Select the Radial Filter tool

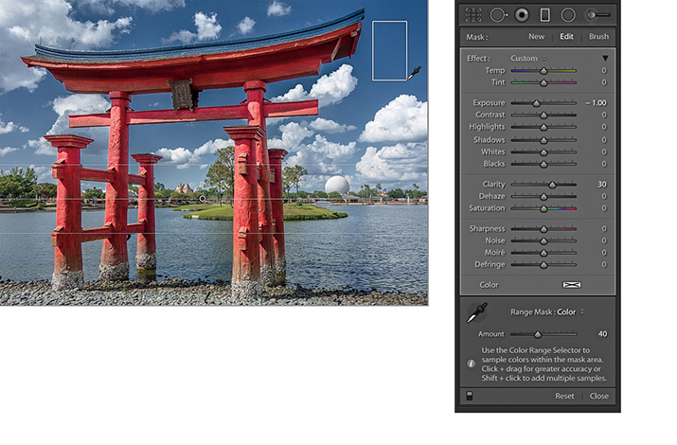point(568,14)
